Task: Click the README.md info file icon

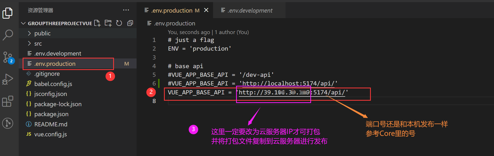Action: 29,124
